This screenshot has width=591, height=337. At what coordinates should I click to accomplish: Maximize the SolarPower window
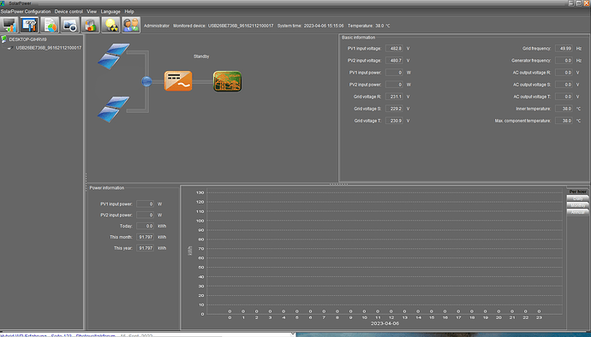579,3
